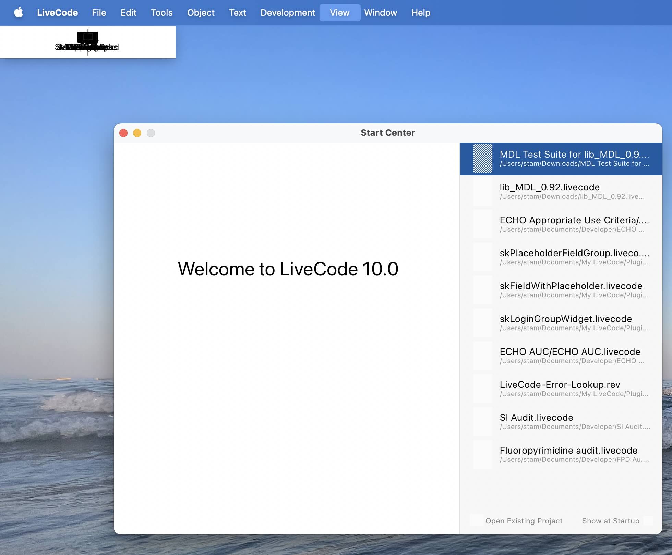672x555 pixels.
Task: Minimize the Start Center window
Action: click(137, 133)
